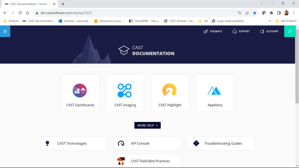The height and width of the screenshot is (168, 299).
Task: Click the Feedback pencil icon
Action: click(x=205, y=32)
